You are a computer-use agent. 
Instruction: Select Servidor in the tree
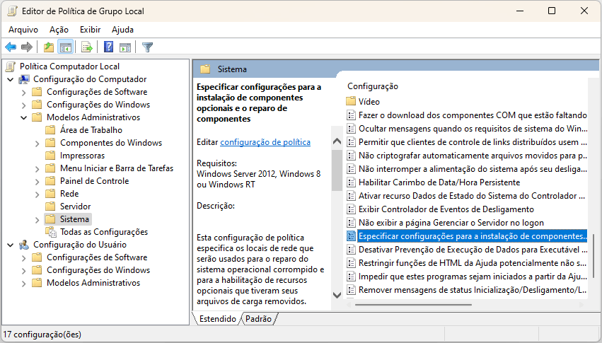click(x=75, y=207)
